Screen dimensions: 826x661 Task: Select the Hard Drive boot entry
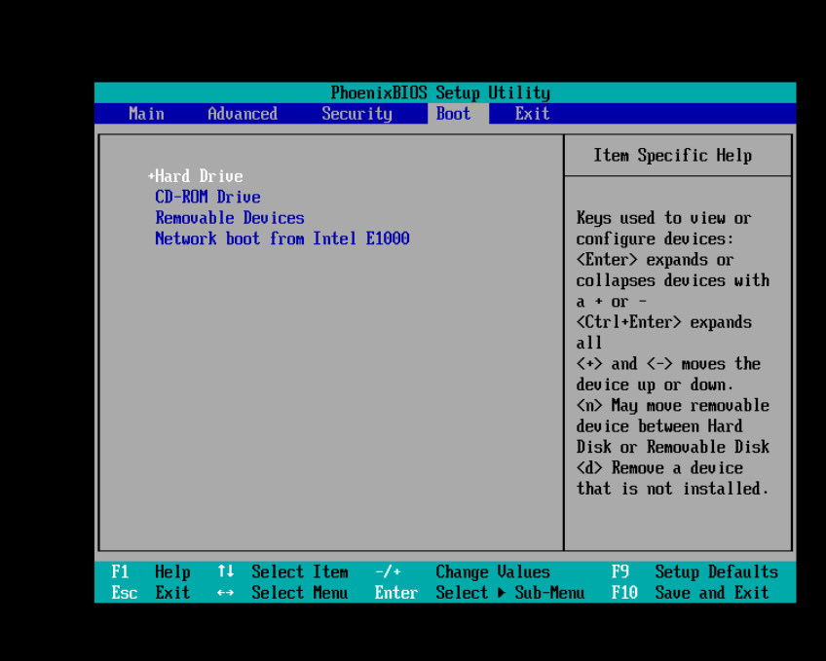(x=199, y=176)
